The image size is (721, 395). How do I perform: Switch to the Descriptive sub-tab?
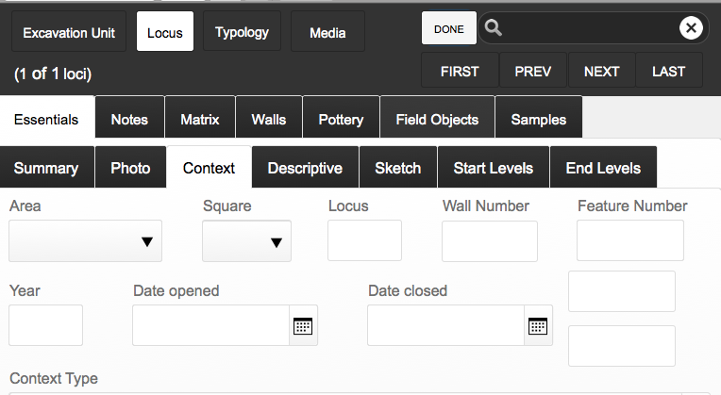click(306, 168)
